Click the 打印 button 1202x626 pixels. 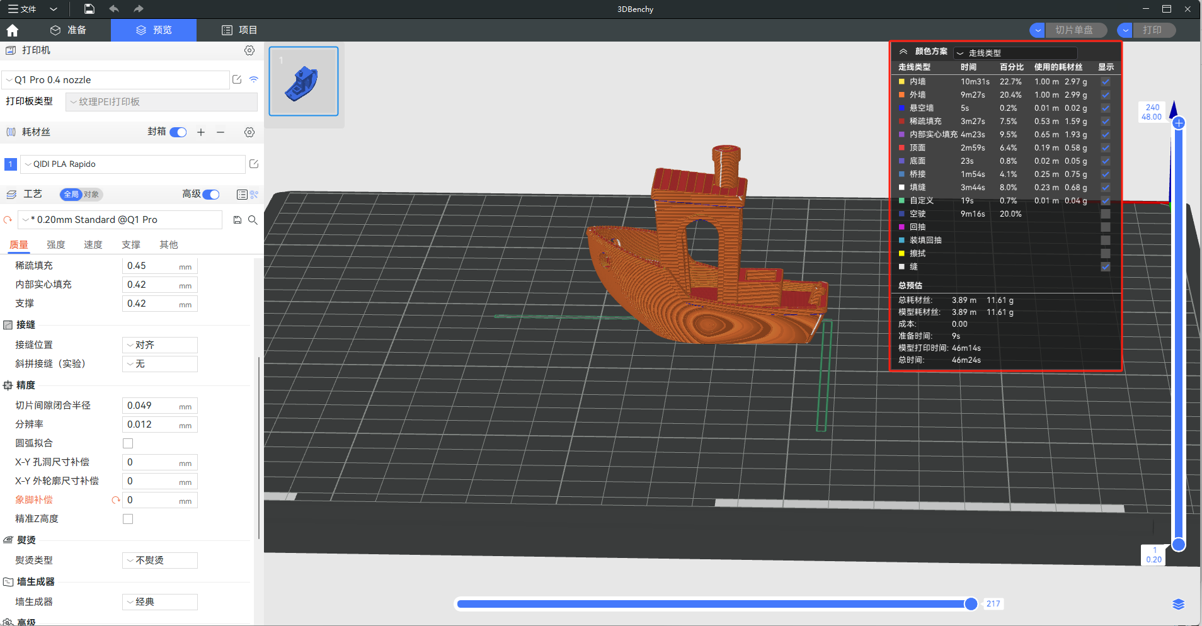(x=1152, y=30)
